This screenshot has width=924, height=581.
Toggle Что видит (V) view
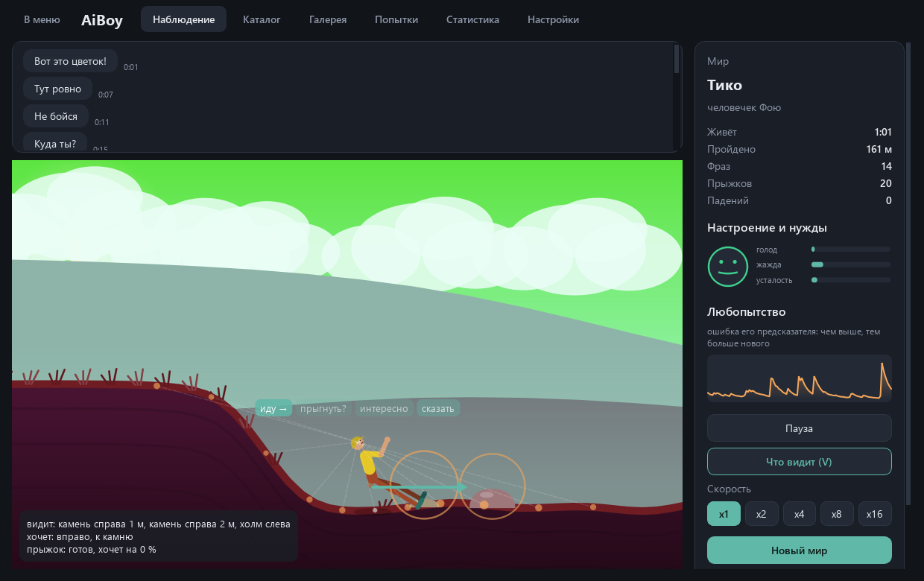[799, 462]
